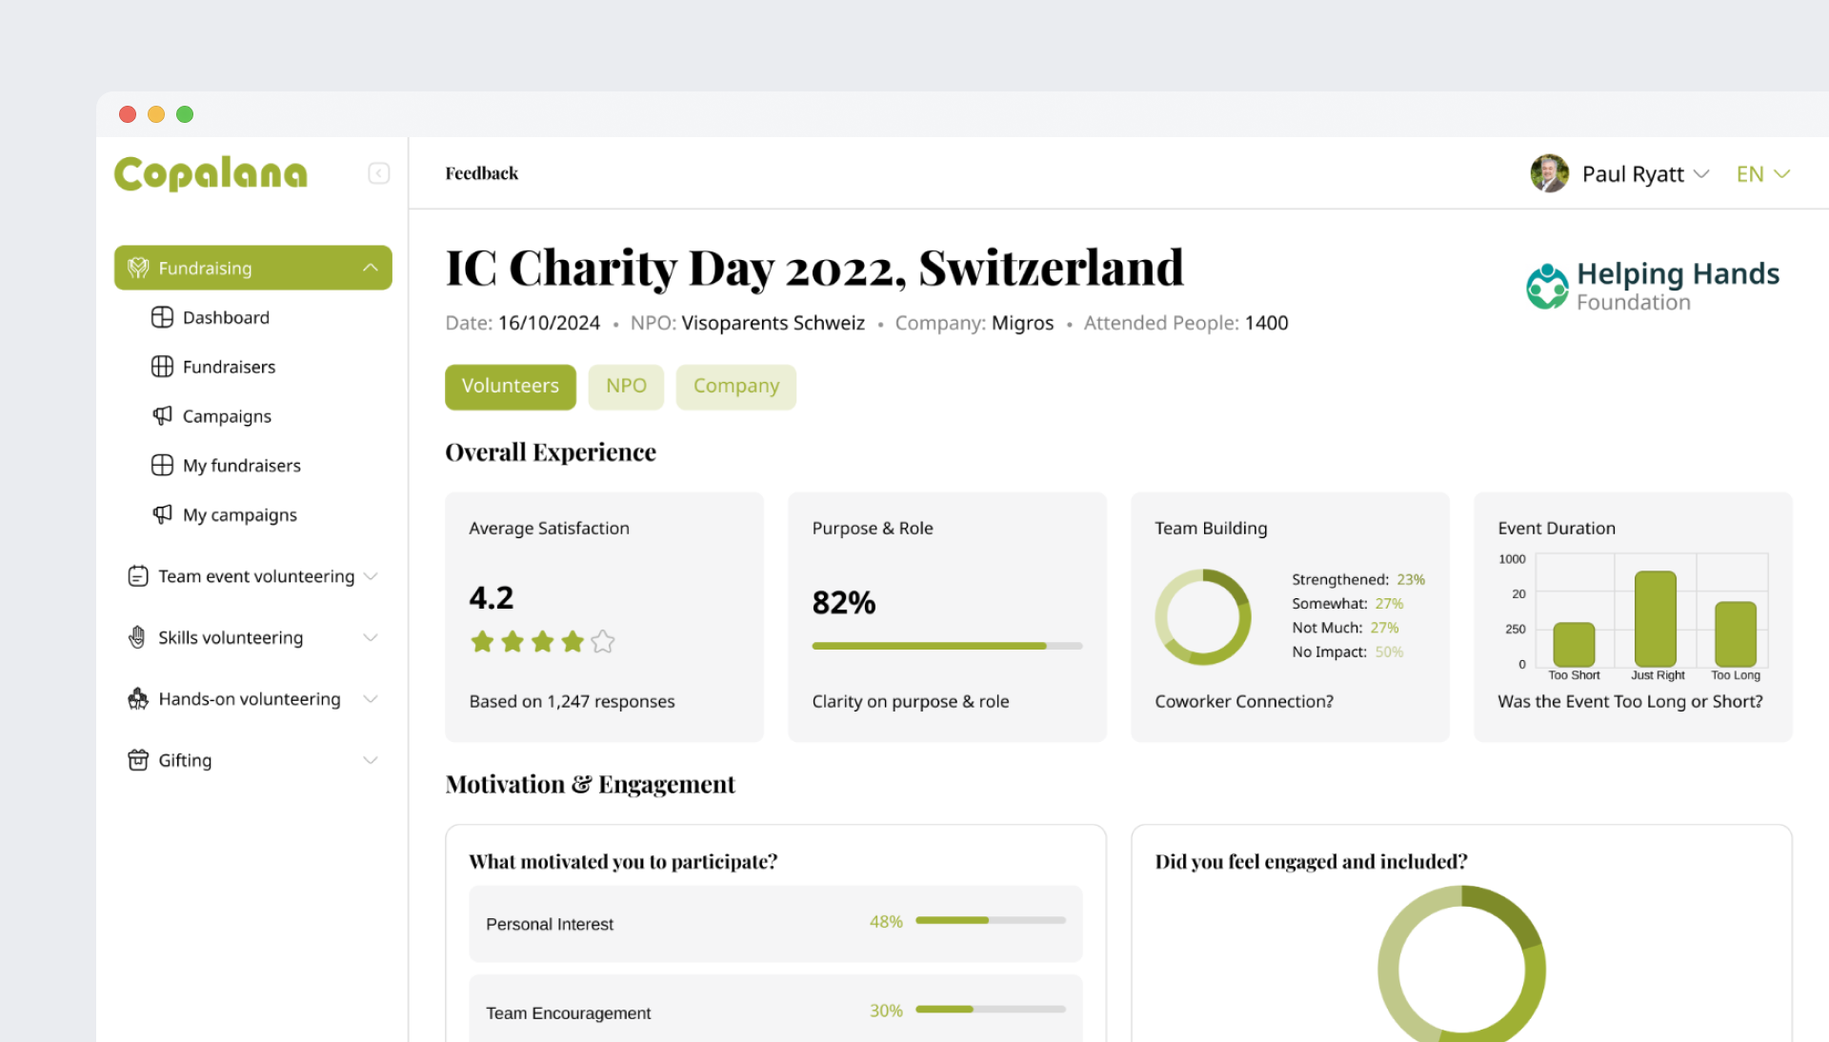This screenshot has width=1829, height=1042.
Task: Click the Campaigns megaphone icon
Action: tap(162, 416)
